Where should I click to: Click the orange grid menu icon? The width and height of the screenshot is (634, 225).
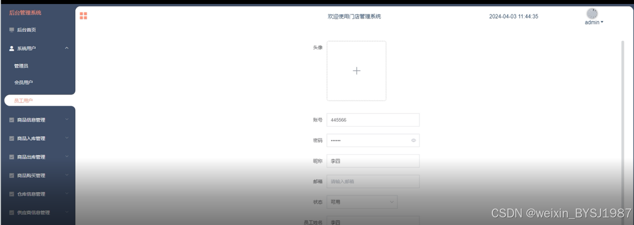point(83,16)
